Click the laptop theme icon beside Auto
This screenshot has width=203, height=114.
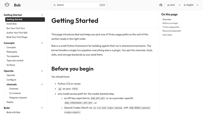(168, 5)
